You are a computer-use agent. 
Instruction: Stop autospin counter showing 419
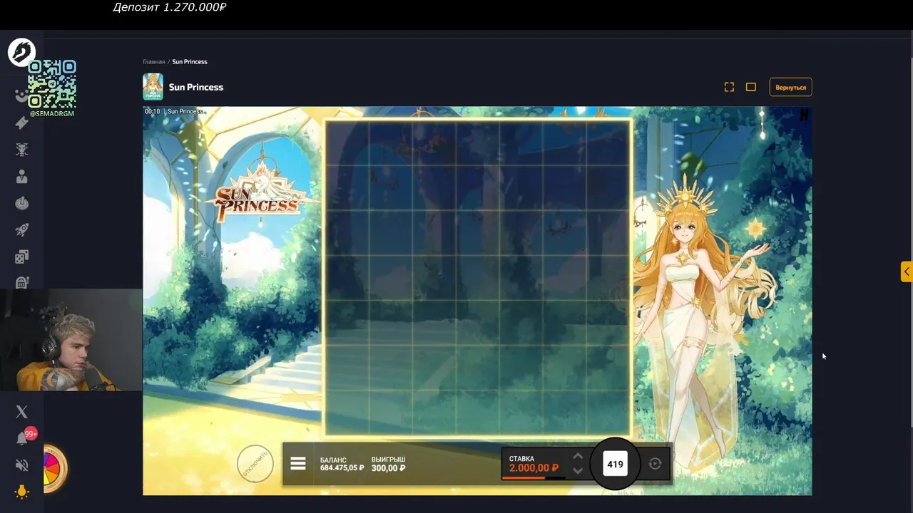pos(615,464)
